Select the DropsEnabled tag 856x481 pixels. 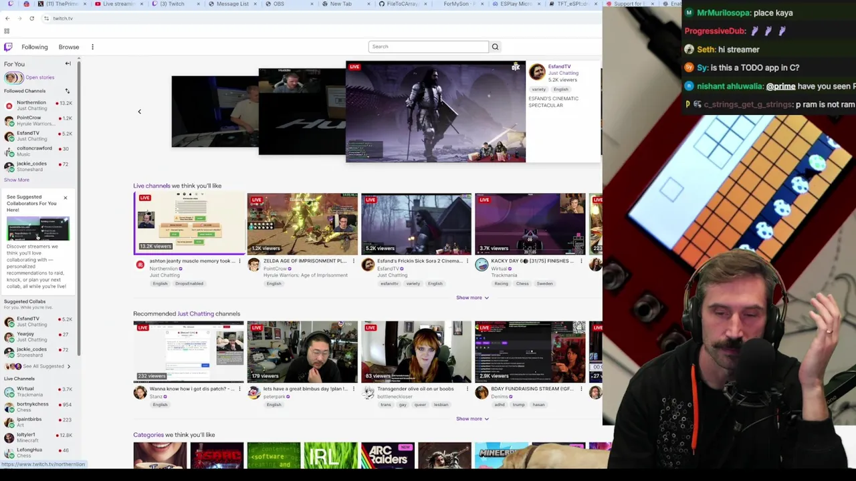pos(189,284)
